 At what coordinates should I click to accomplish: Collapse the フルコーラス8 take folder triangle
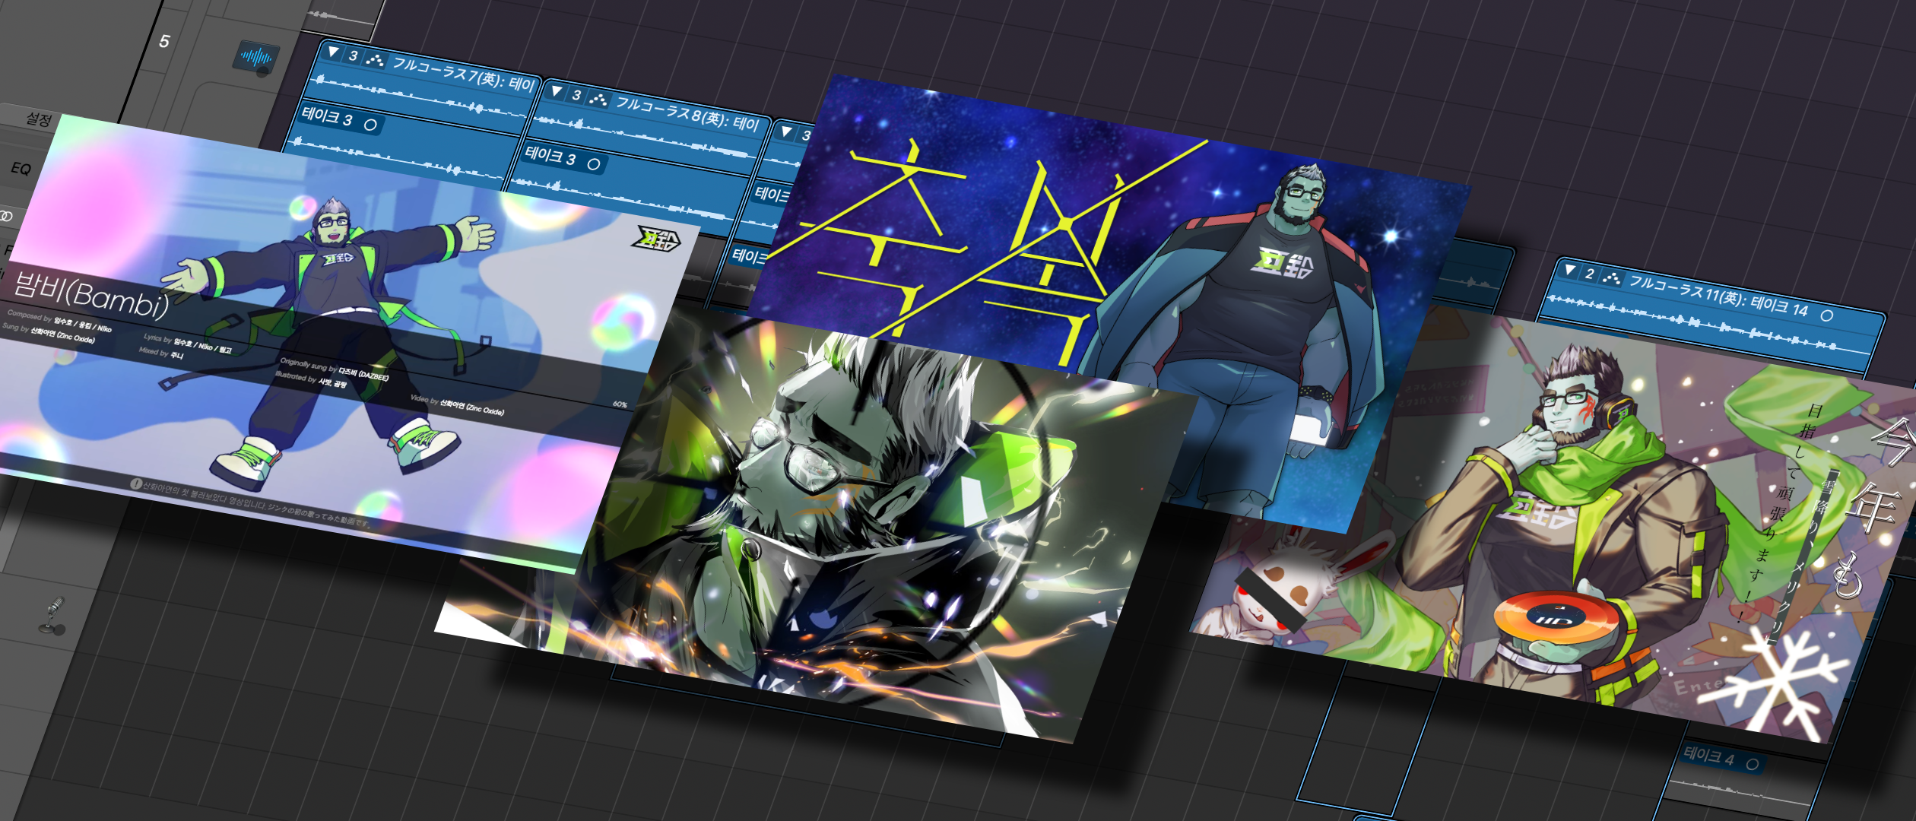[x=557, y=92]
